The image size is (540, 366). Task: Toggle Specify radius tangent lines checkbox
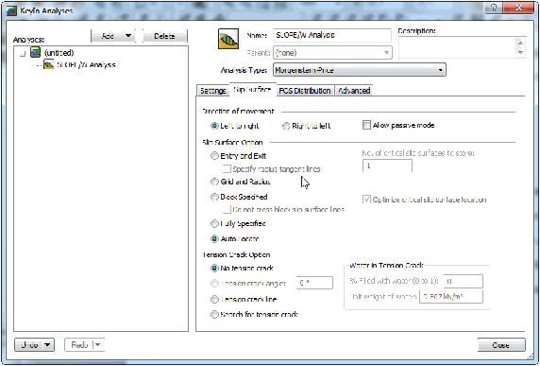coord(227,168)
